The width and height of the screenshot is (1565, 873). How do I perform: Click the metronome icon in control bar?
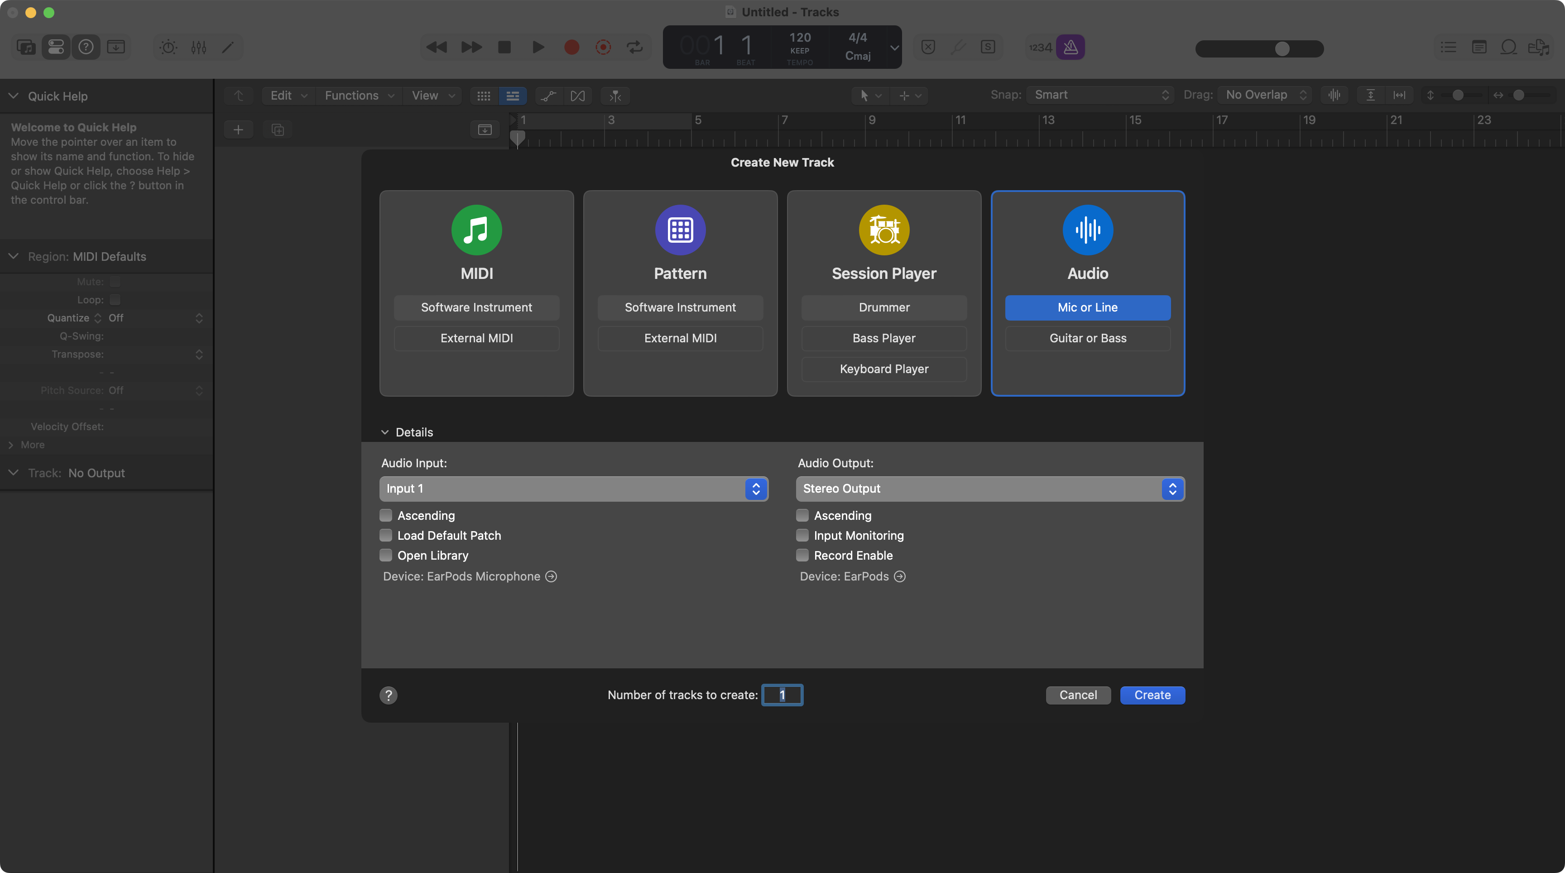1071,47
